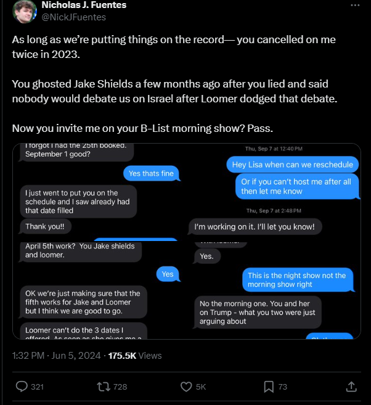Like the post with heart icon
Image resolution: width=371 pixels, height=405 pixels.
186,387
